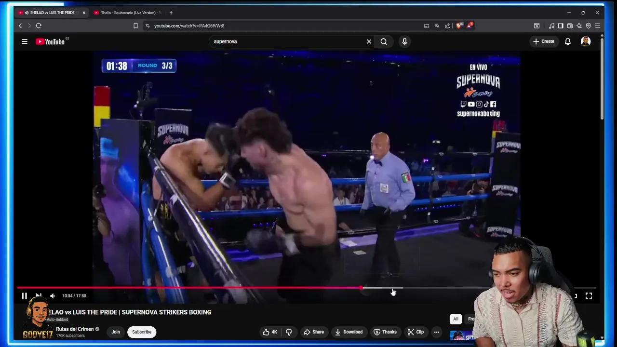Screen dimensions: 617x347
Task: Open the browser main menu
Action: [x=598, y=26]
